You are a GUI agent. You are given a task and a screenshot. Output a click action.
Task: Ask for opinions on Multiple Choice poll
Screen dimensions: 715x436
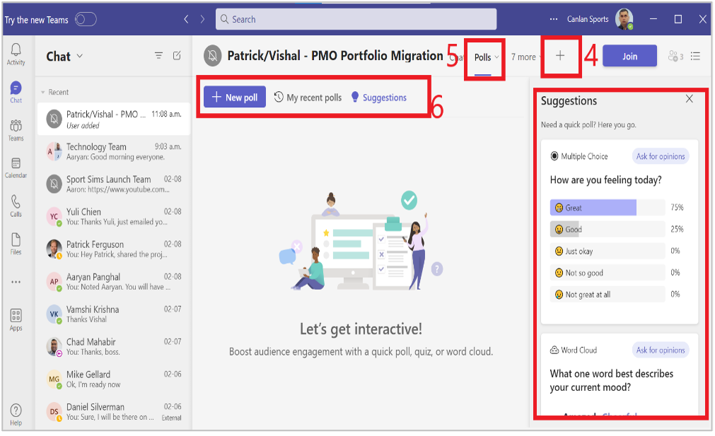tap(661, 156)
